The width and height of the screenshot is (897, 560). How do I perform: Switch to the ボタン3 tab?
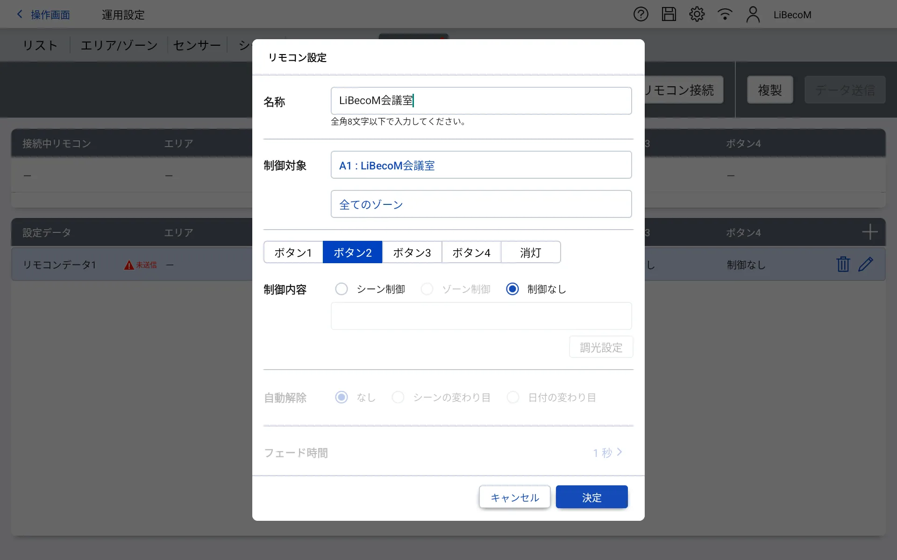pos(412,252)
